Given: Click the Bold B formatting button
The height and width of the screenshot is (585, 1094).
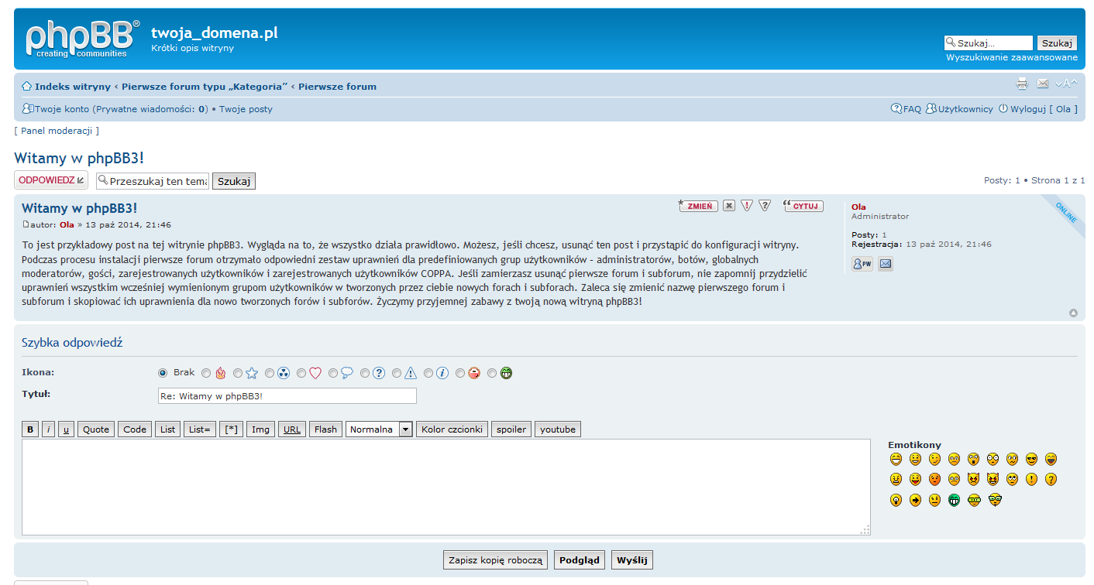Looking at the screenshot, I should click(30, 429).
